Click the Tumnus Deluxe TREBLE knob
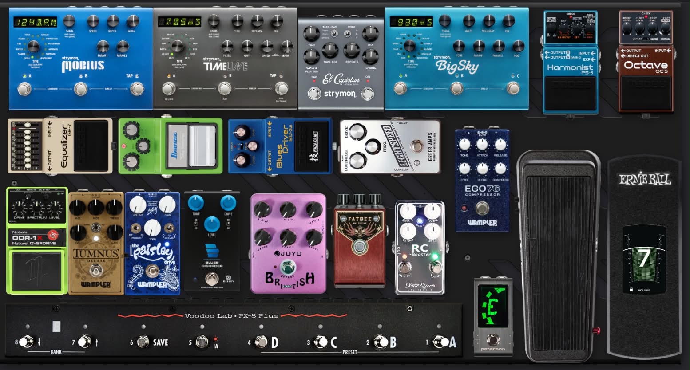The height and width of the screenshot is (370, 690). 114,207
